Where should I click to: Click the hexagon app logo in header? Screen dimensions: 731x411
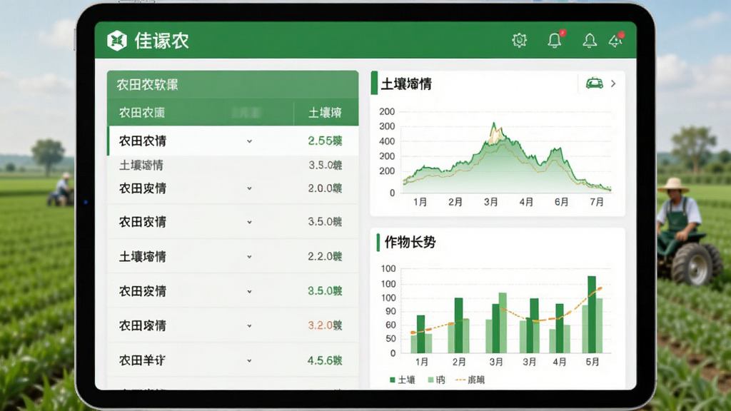[116, 41]
